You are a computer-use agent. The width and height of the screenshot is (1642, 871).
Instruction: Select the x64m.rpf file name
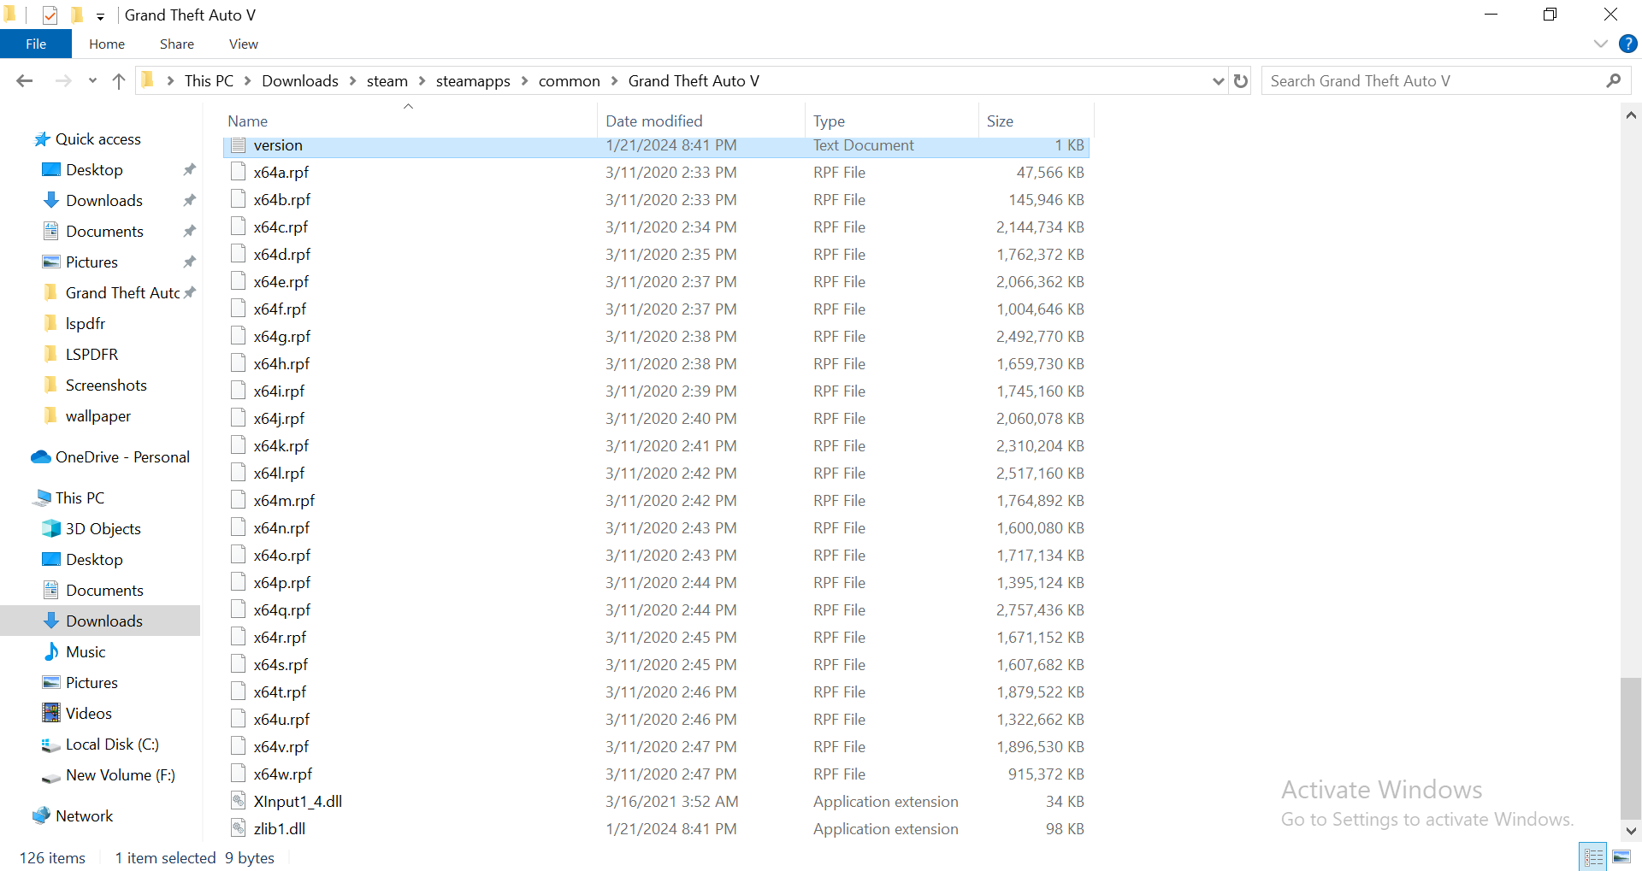[284, 500]
